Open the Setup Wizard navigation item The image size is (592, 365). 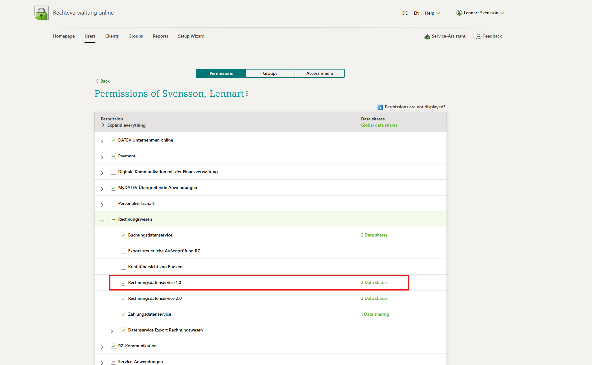click(191, 36)
